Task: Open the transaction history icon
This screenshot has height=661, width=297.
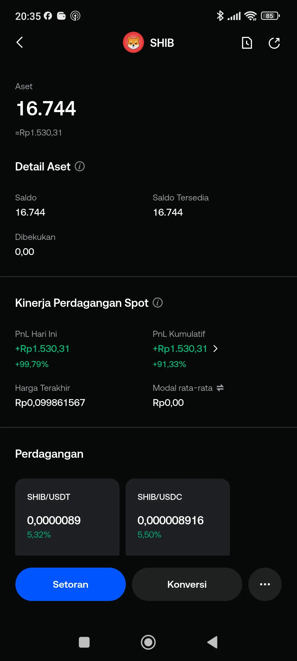Action: click(x=247, y=43)
